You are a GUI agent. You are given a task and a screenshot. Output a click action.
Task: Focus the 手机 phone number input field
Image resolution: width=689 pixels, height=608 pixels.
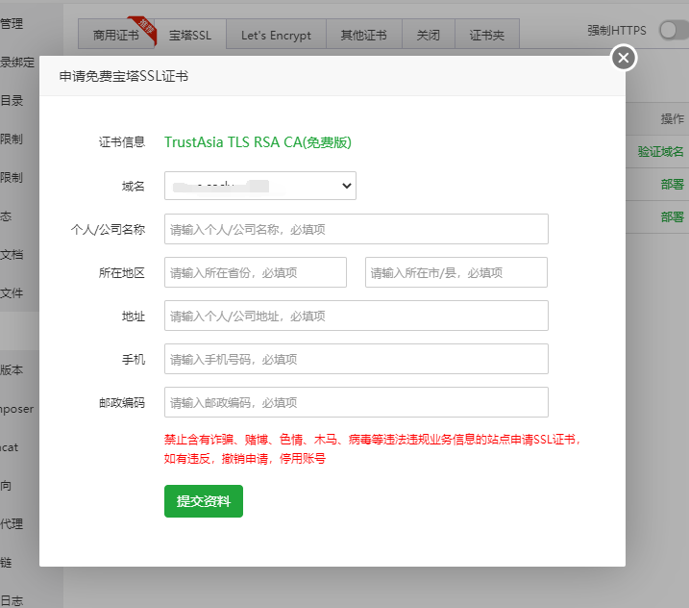point(357,359)
